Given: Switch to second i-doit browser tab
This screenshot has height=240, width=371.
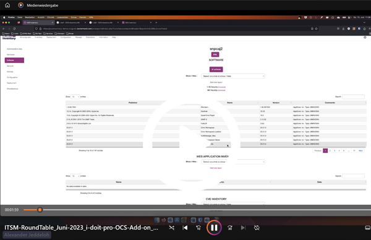Looking at the screenshot, I should click(x=104, y=23).
